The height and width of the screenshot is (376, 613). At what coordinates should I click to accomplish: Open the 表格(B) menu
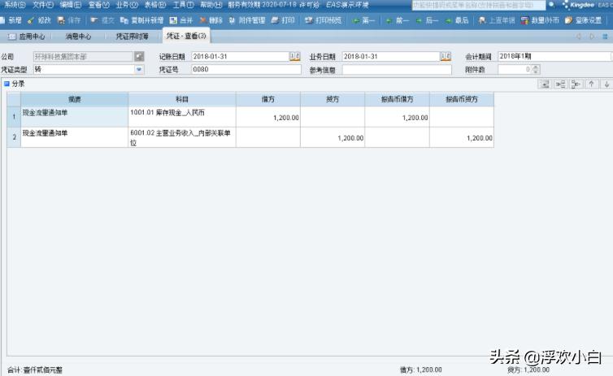(155, 5)
